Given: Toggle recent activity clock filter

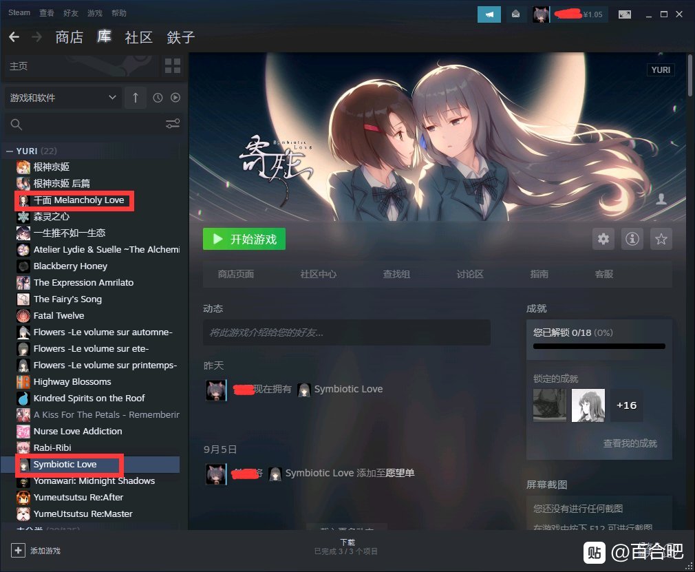Looking at the screenshot, I should point(158,98).
